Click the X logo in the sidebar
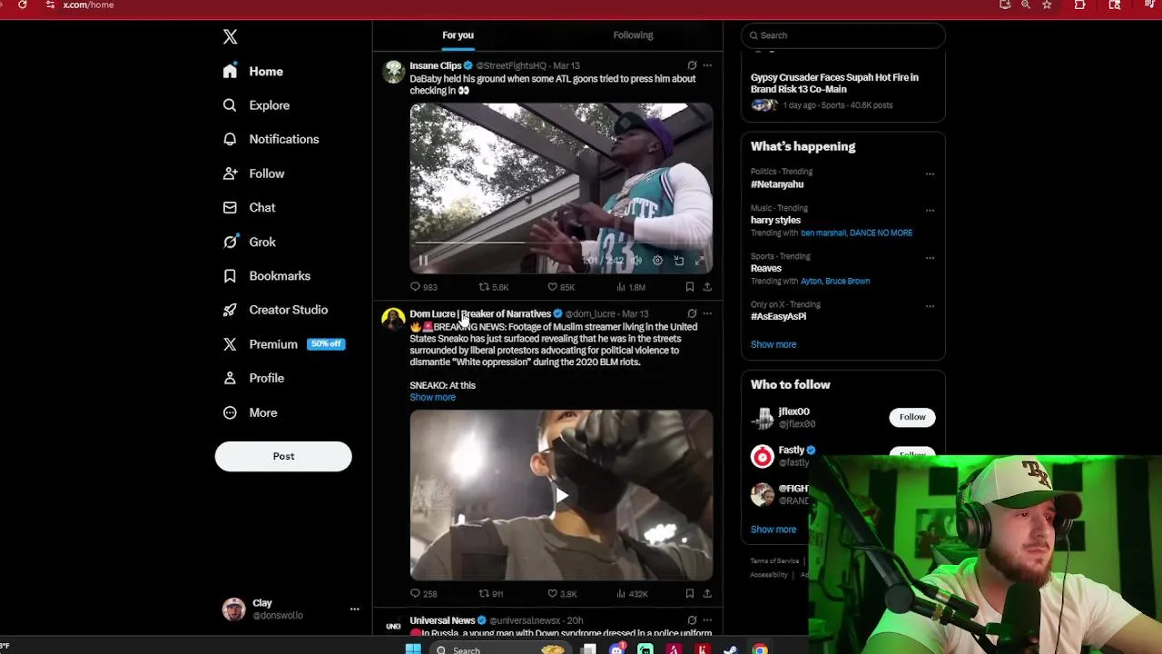This screenshot has height=654, width=1162. (230, 36)
